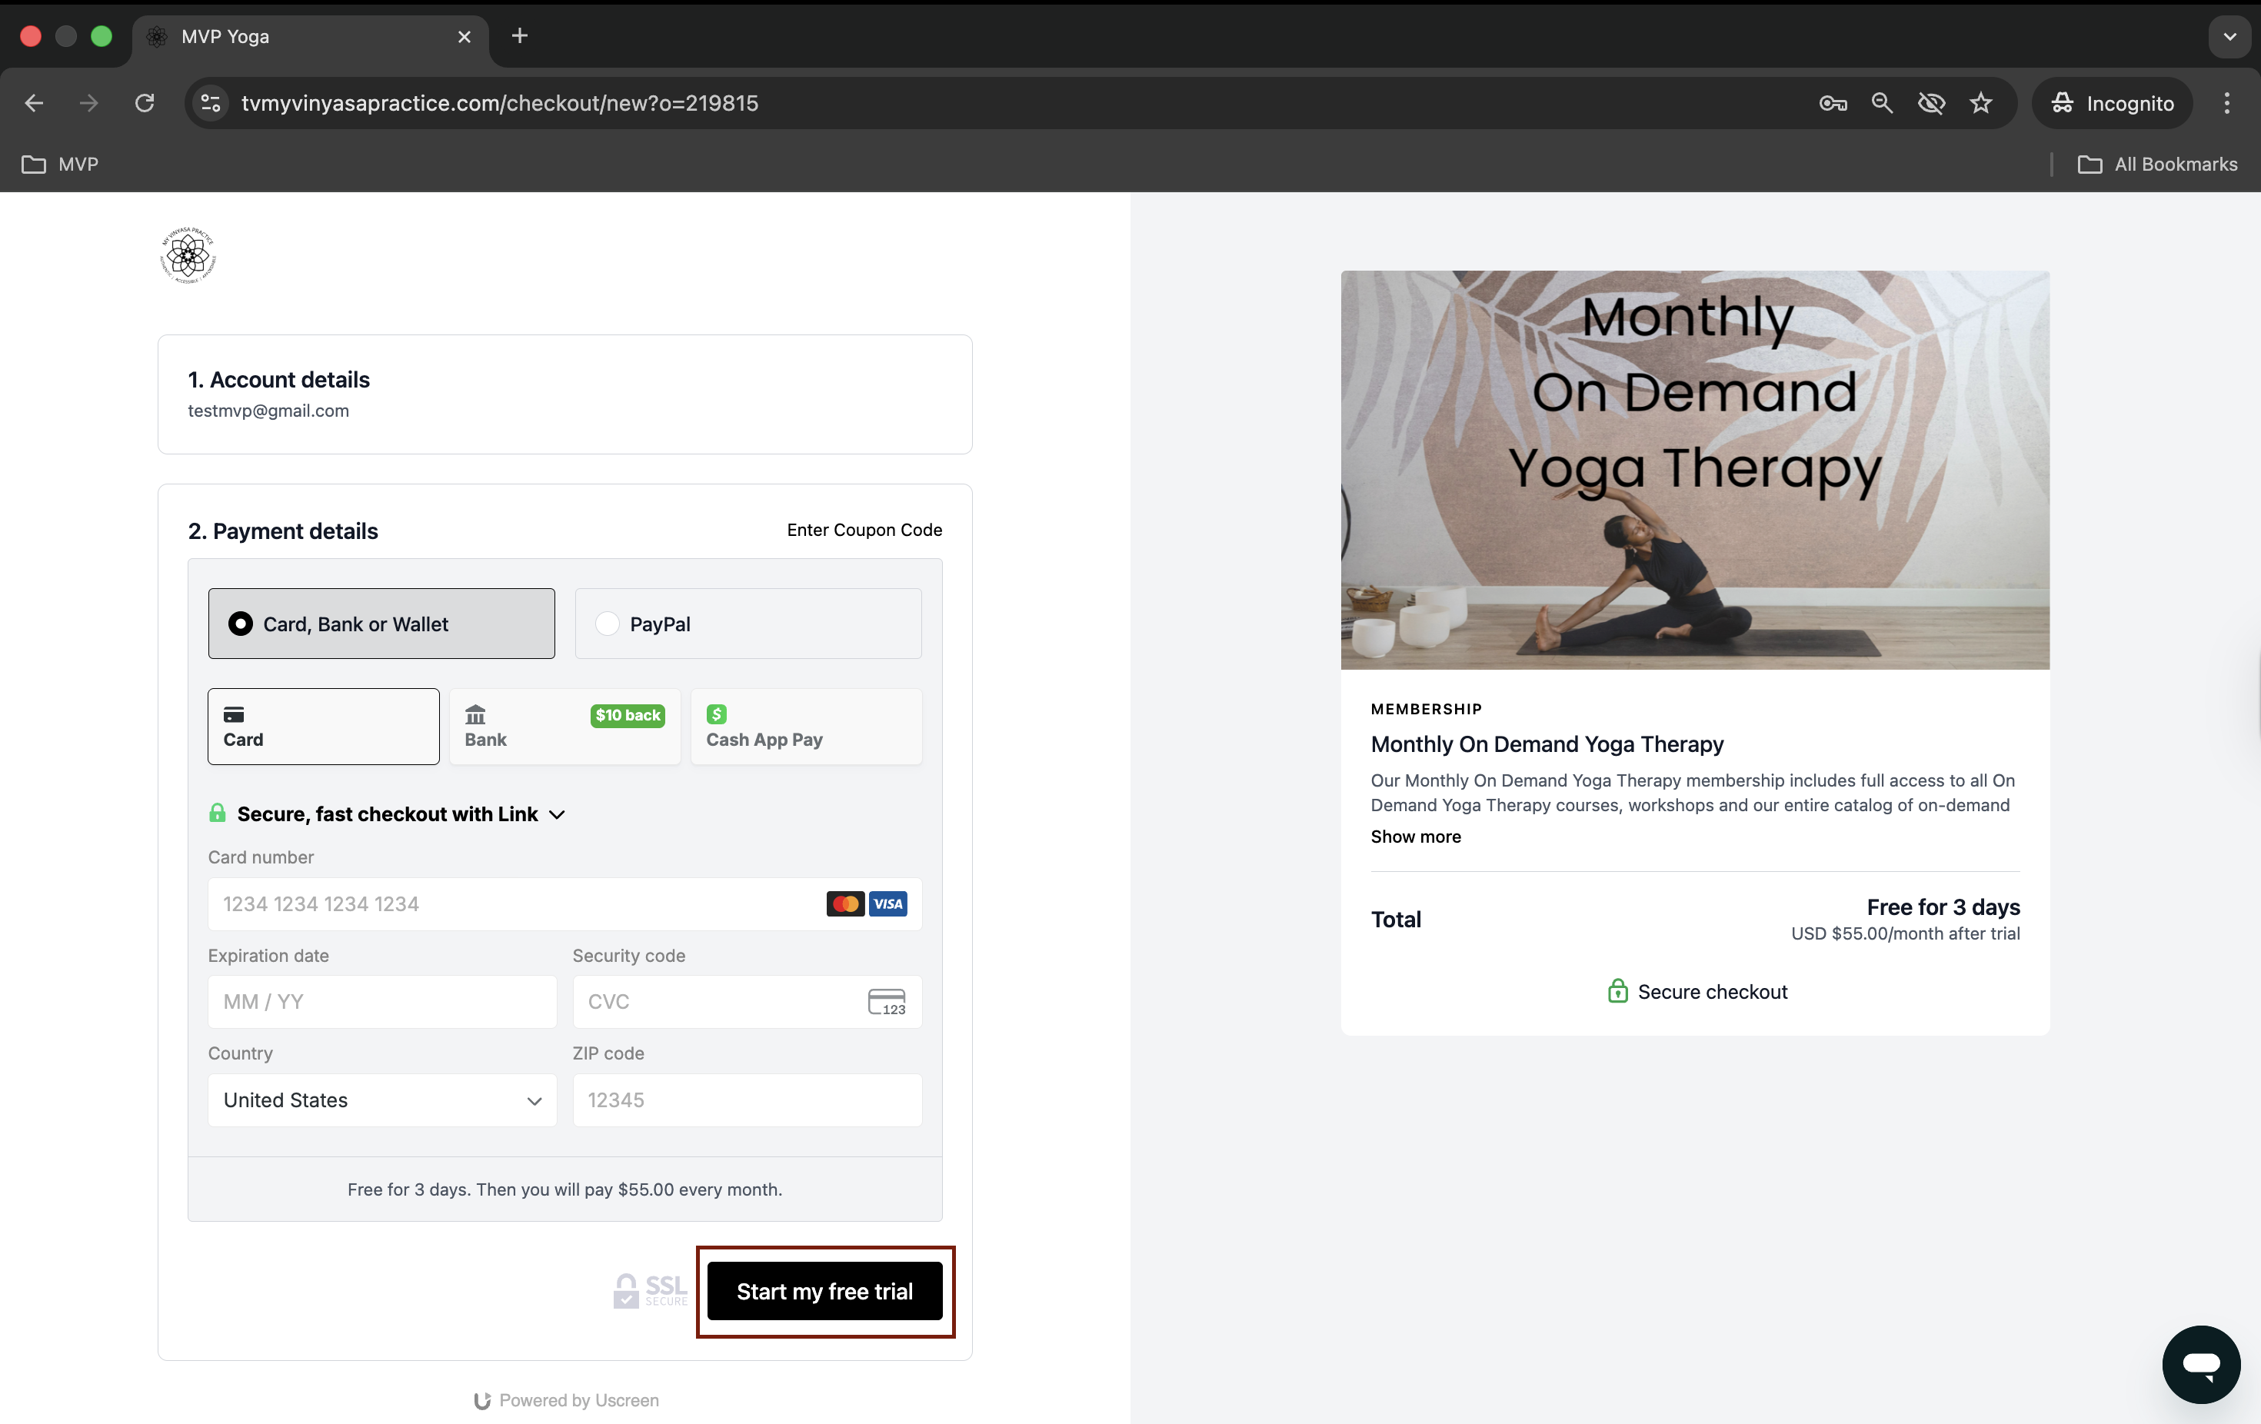Screen dimensions: 2261x1424
Task: Select the PayPal payment option
Action: click(748, 624)
